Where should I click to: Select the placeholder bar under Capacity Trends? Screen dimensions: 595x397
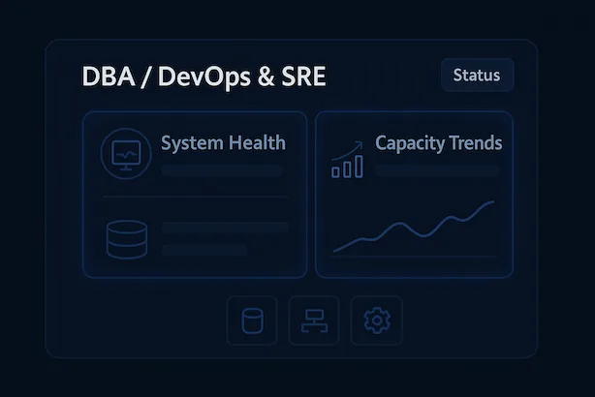(436, 170)
